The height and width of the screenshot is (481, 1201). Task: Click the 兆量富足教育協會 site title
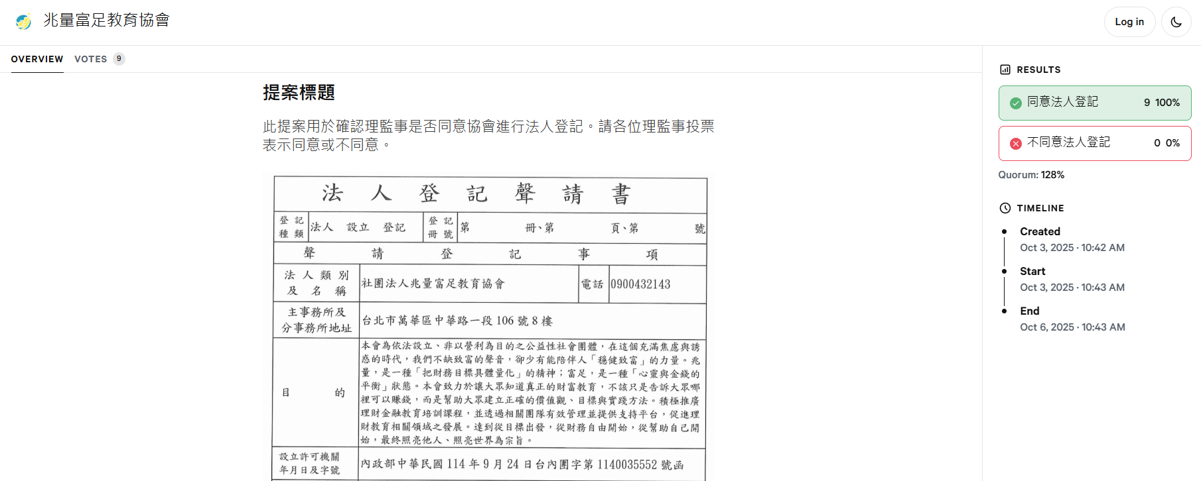click(106, 21)
